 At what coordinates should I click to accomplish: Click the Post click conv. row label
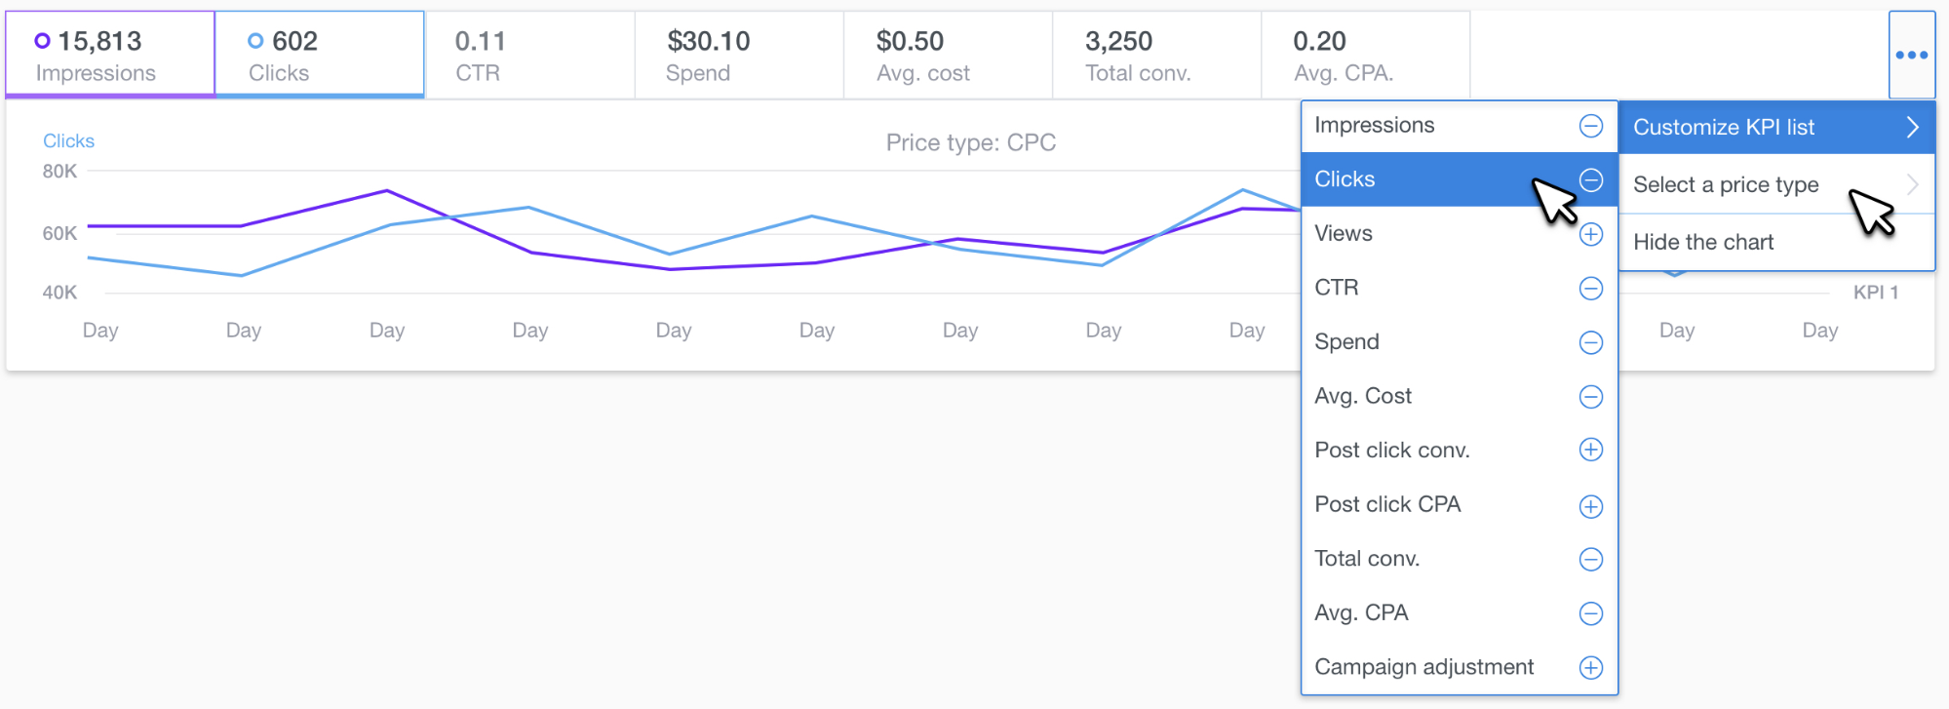pos(1391,450)
